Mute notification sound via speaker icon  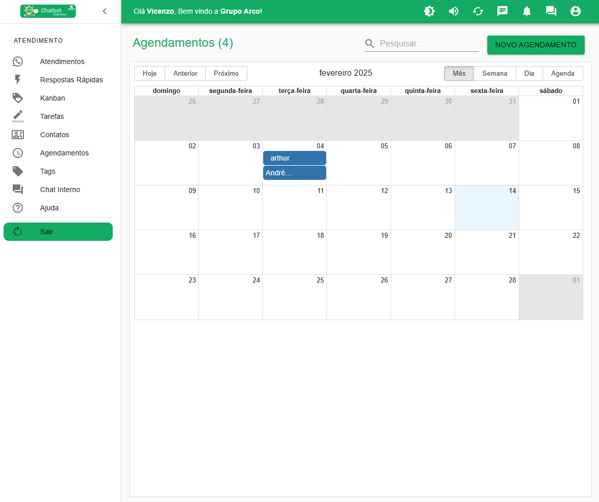[x=454, y=11]
